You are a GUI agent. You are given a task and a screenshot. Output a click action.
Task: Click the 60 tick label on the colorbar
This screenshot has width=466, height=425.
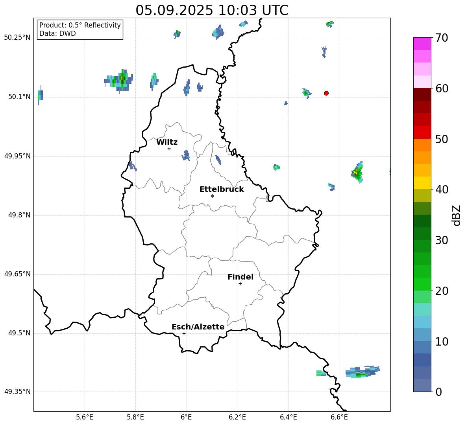(x=441, y=89)
